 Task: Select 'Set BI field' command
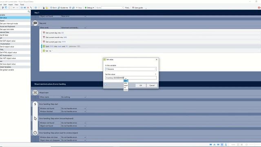click(x=15, y=35)
